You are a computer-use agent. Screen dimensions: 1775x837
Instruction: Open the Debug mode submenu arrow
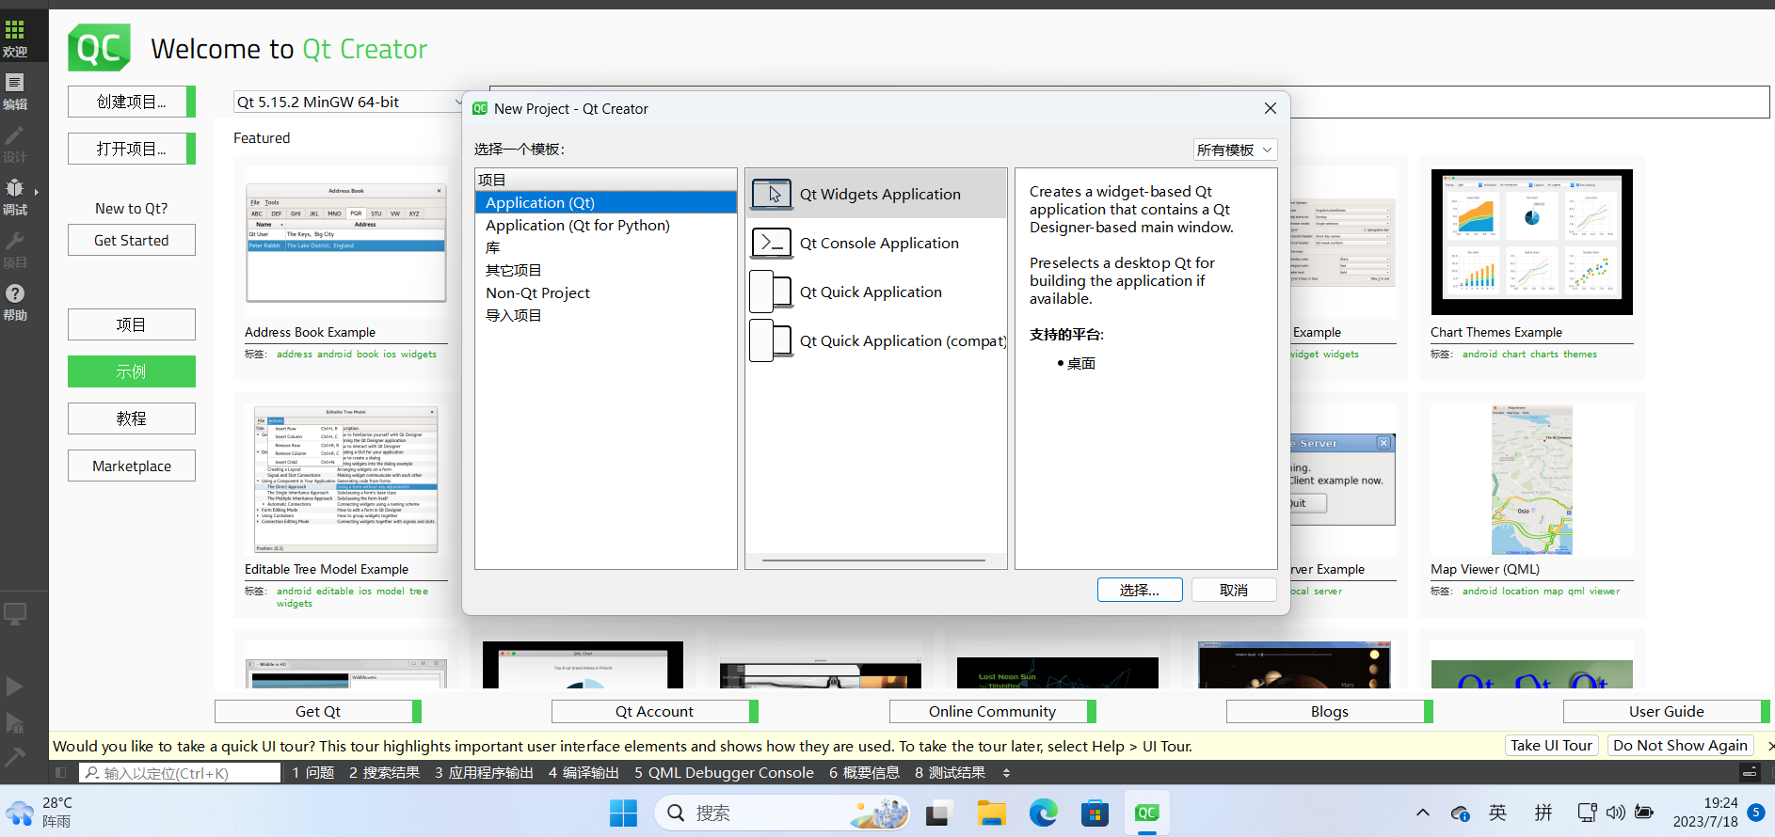pyautogui.click(x=37, y=192)
